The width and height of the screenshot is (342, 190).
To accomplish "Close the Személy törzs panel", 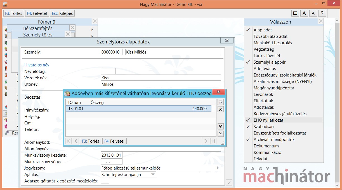I will (x=68, y=34).
